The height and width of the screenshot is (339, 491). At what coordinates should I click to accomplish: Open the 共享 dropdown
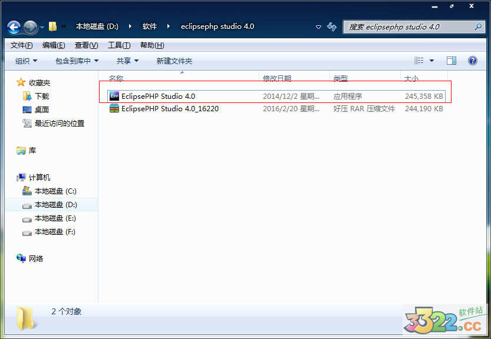tap(127, 61)
